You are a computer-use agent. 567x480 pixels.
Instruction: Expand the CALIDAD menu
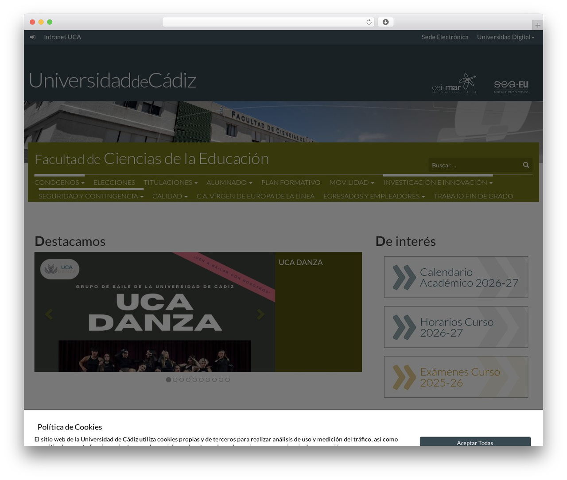point(170,196)
